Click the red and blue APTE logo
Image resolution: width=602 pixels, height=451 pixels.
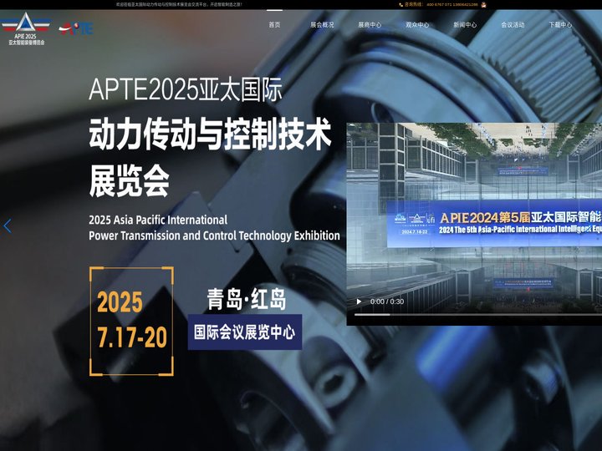point(76,28)
